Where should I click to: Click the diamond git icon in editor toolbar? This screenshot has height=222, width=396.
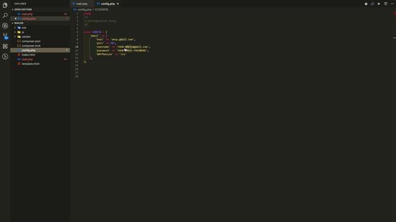[366, 4]
